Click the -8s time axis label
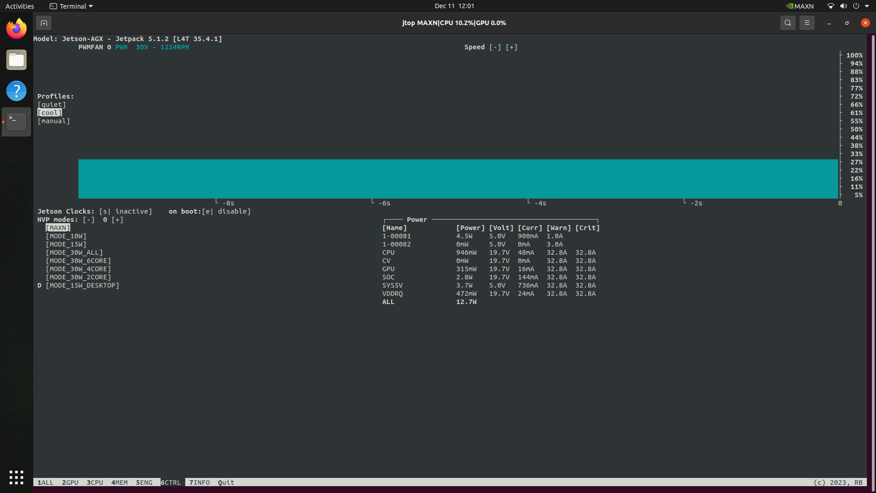876x493 pixels. (229, 203)
